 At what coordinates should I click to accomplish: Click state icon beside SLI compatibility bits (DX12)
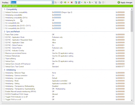point(4,28)
